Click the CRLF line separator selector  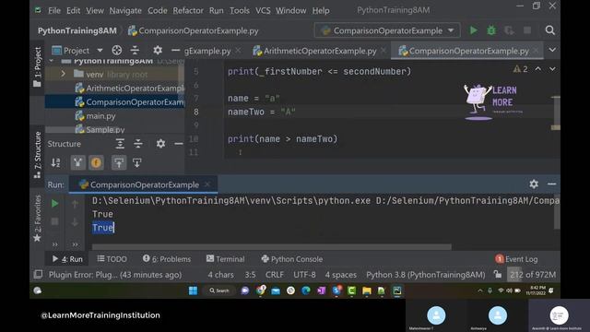coord(275,275)
